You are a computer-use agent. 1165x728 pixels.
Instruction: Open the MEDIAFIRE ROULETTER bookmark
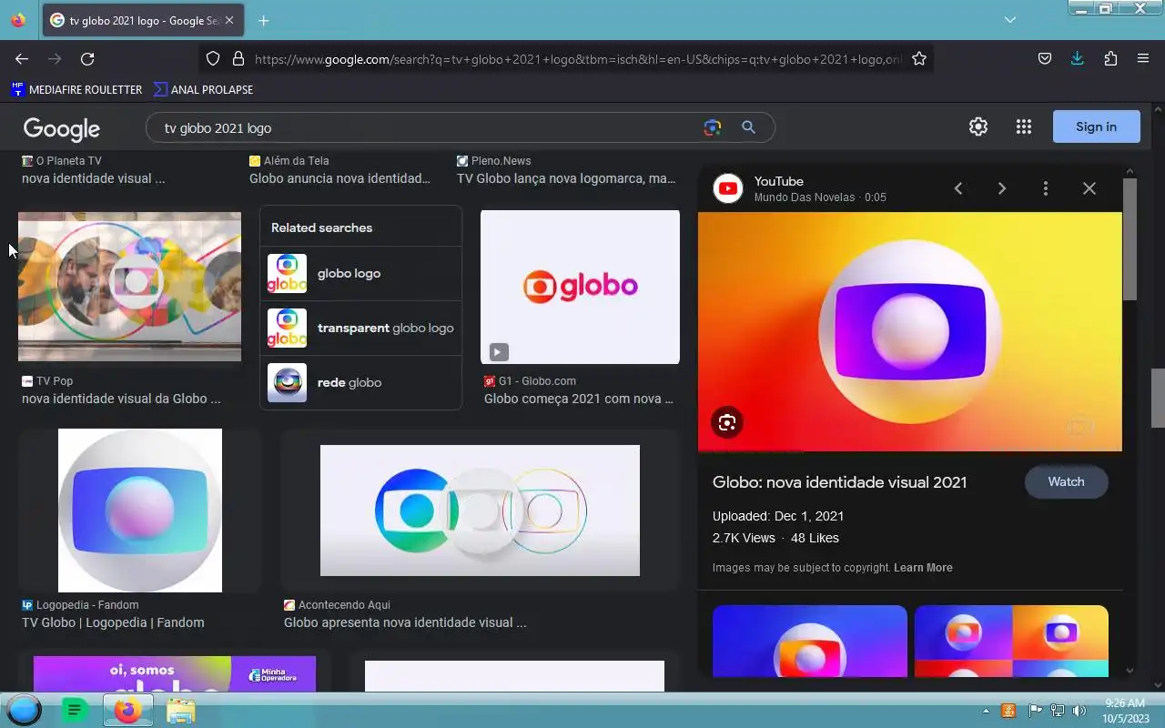point(76,89)
